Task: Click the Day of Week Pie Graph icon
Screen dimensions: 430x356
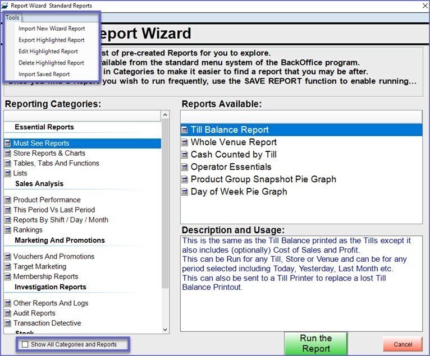Action: point(185,192)
